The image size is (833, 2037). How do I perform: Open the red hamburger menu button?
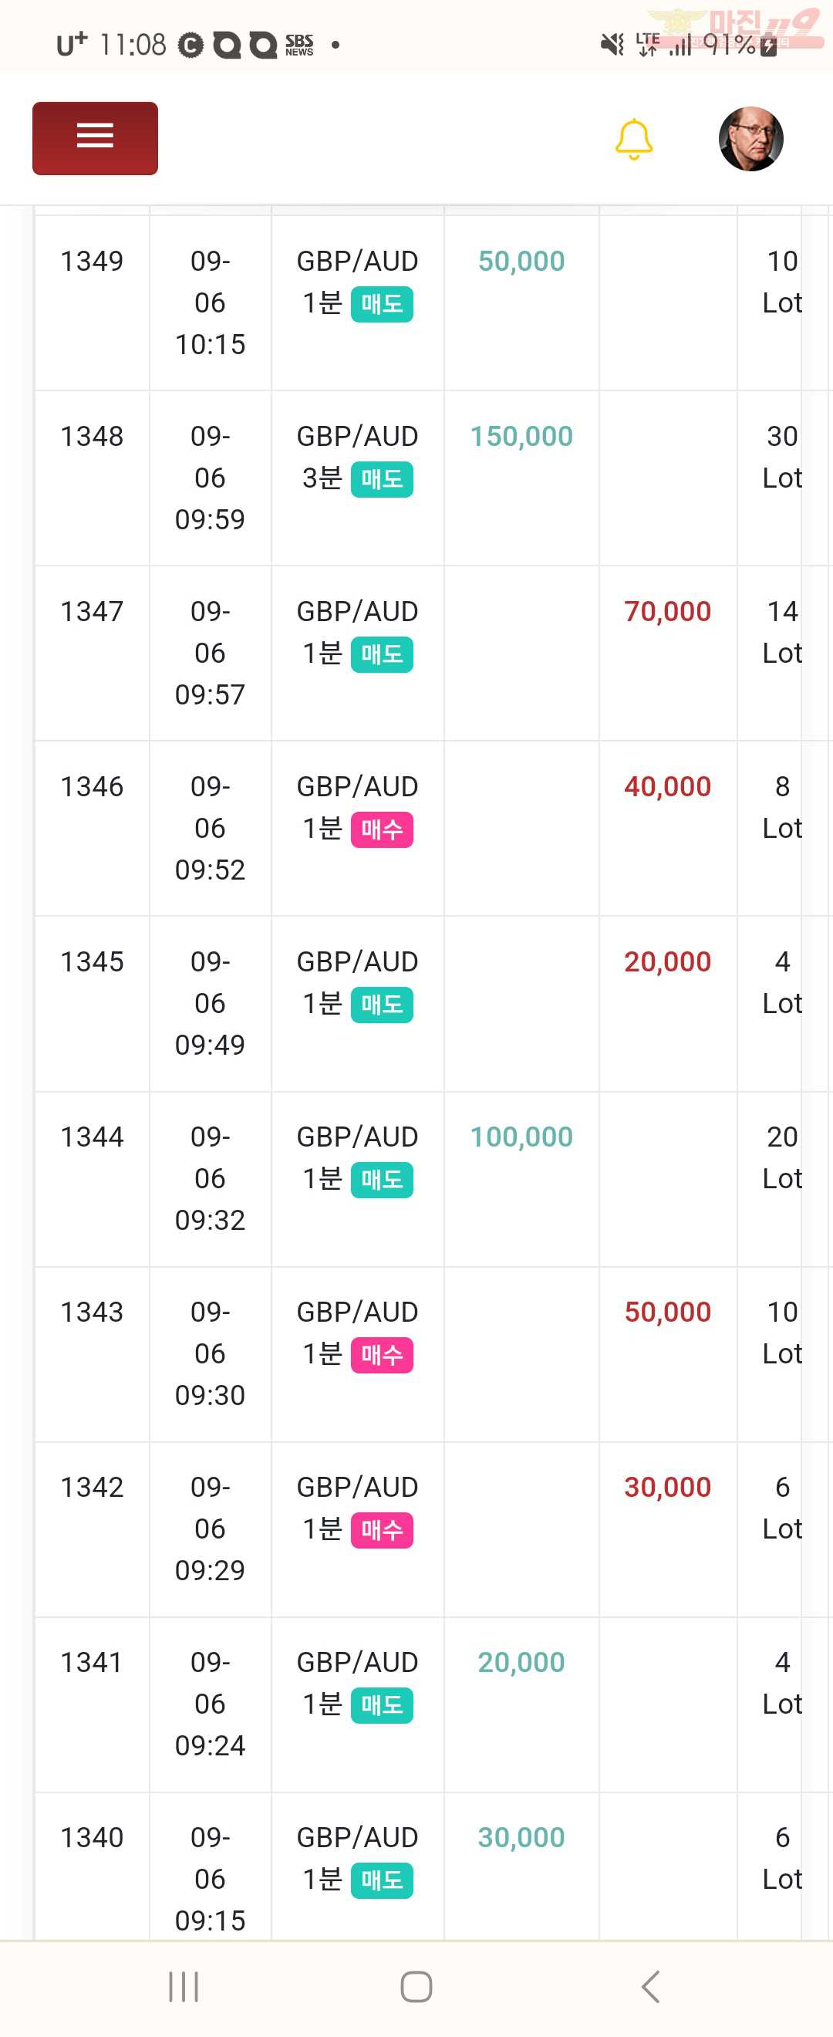point(95,137)
